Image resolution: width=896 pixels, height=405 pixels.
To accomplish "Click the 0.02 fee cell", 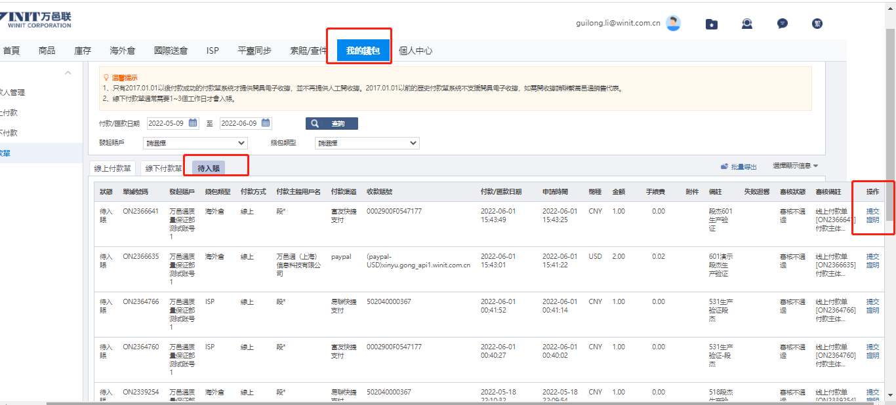I will (659, 256).
